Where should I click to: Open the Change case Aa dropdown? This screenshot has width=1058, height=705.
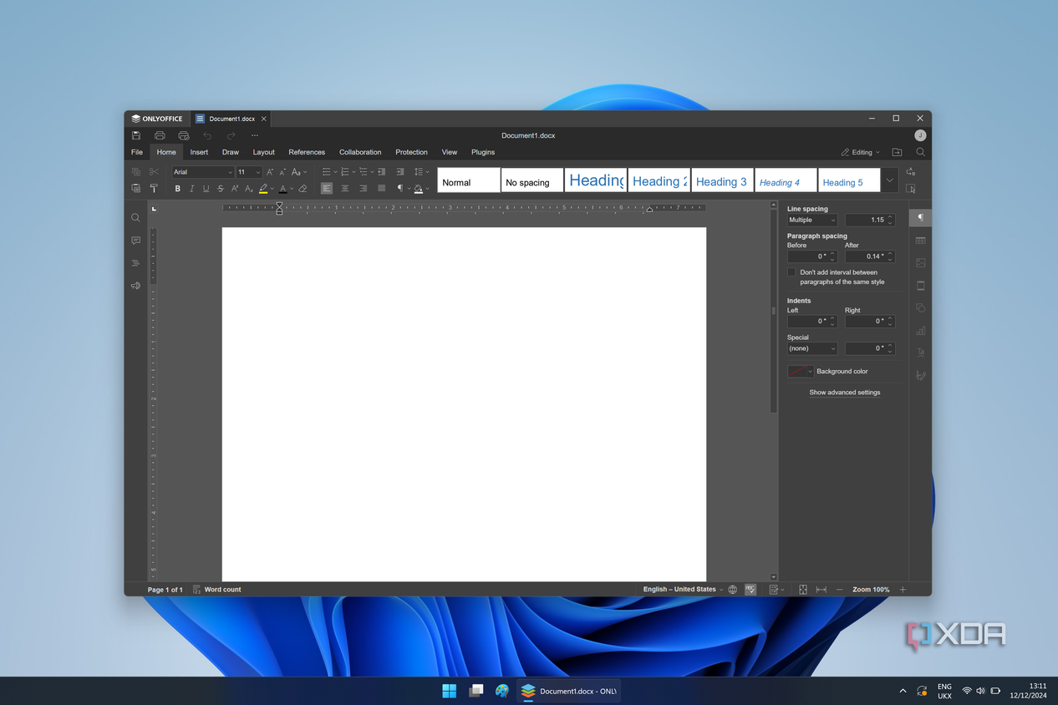click(x=298, y=172)
